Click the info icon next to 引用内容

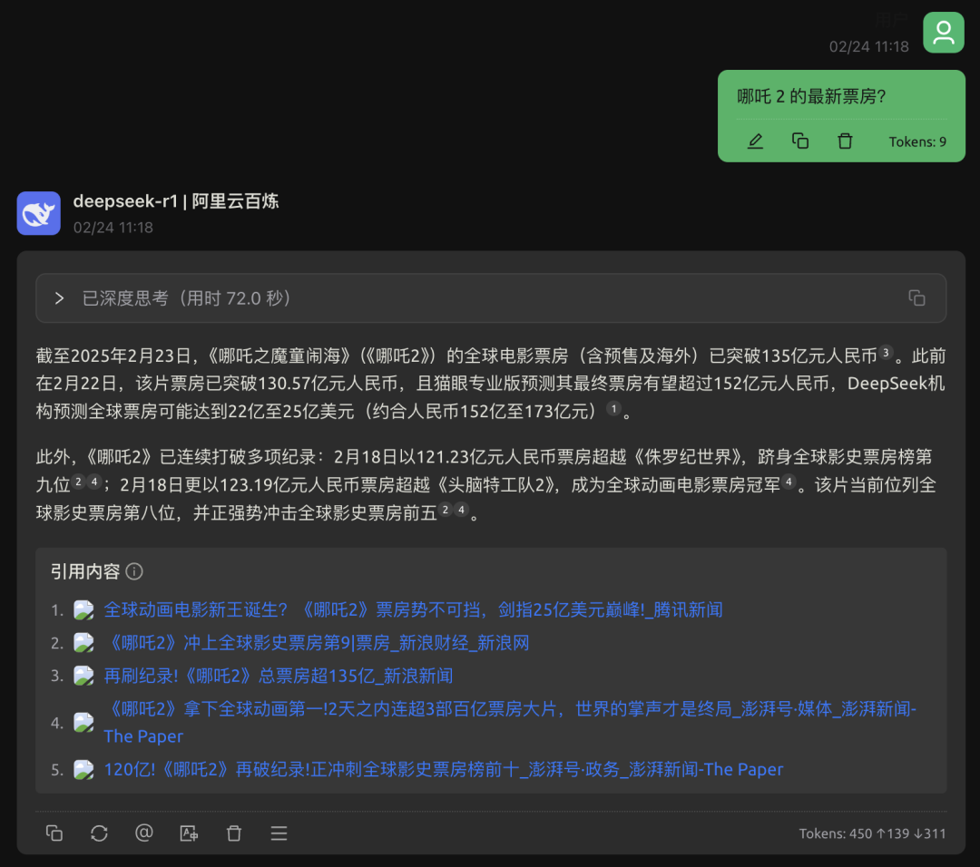tap(134, 571)
